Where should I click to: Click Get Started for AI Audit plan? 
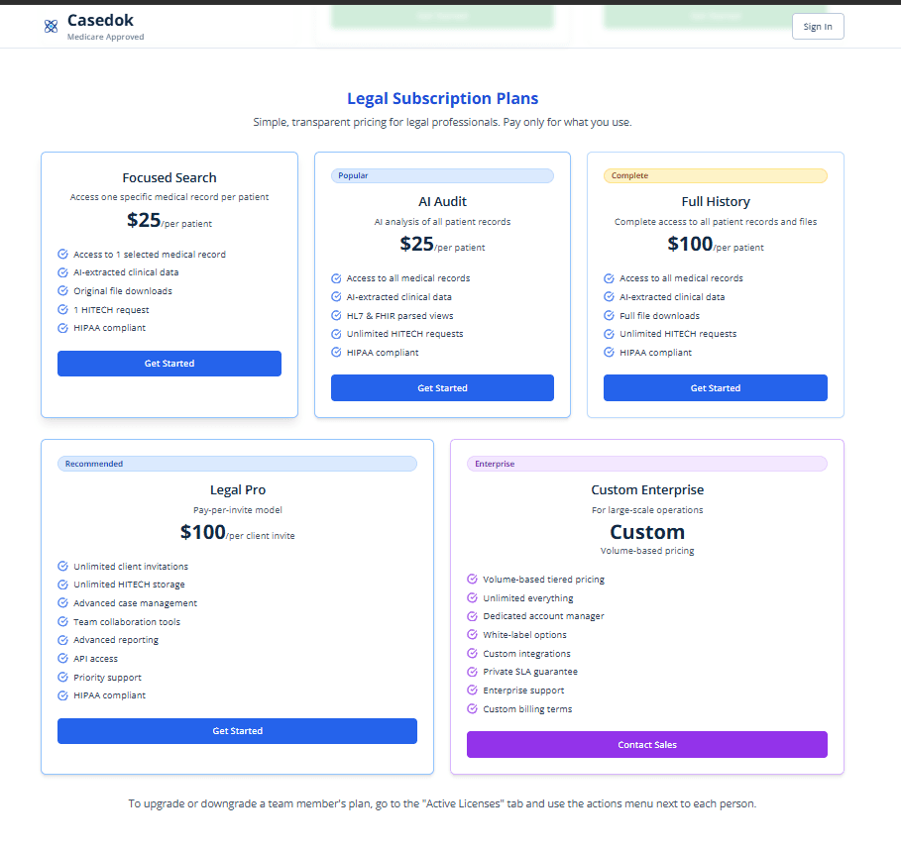point(442,388)
